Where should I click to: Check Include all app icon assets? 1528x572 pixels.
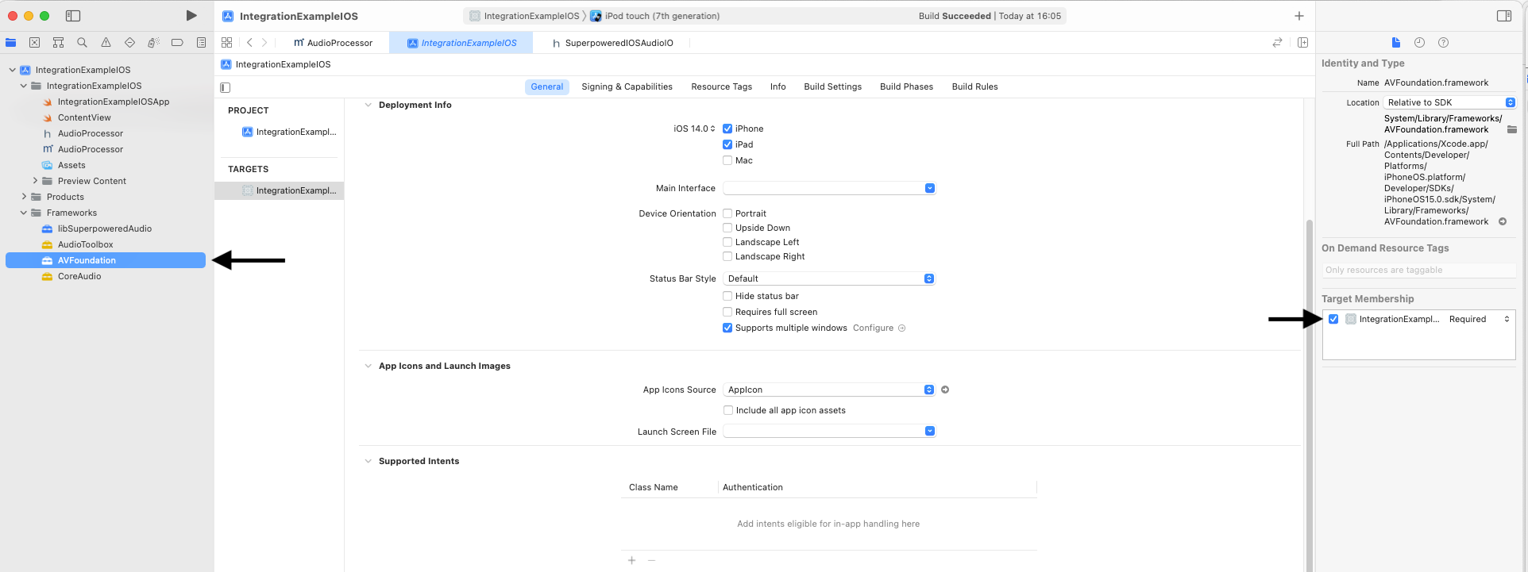click(x=728, y=410)
